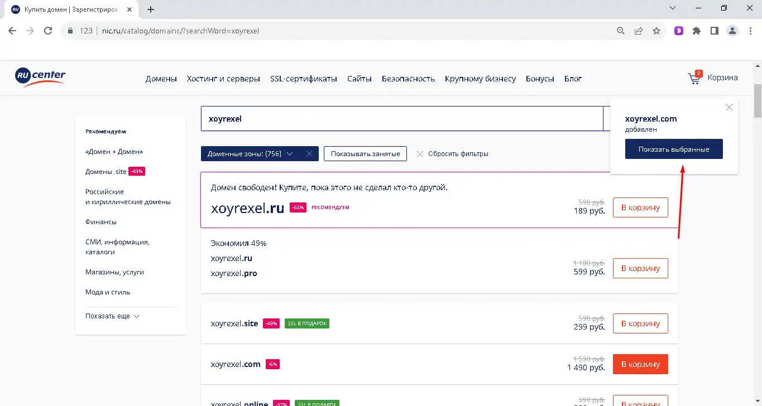Open the Хостинг и серверы menu
This screenshot has width=762, height=406.
coord(223,79)
